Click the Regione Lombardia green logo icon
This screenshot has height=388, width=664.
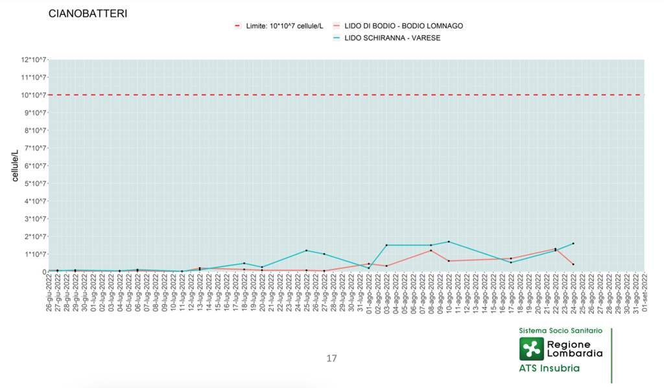coord(532,348)
